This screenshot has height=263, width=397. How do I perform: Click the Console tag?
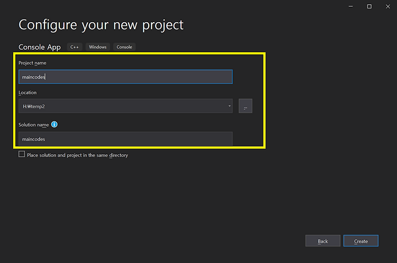(x=124, y=47)
